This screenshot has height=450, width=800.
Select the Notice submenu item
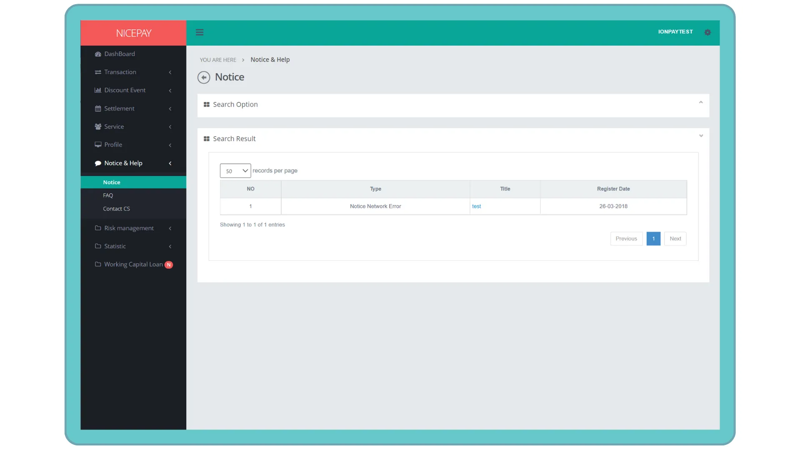[133, 182]
